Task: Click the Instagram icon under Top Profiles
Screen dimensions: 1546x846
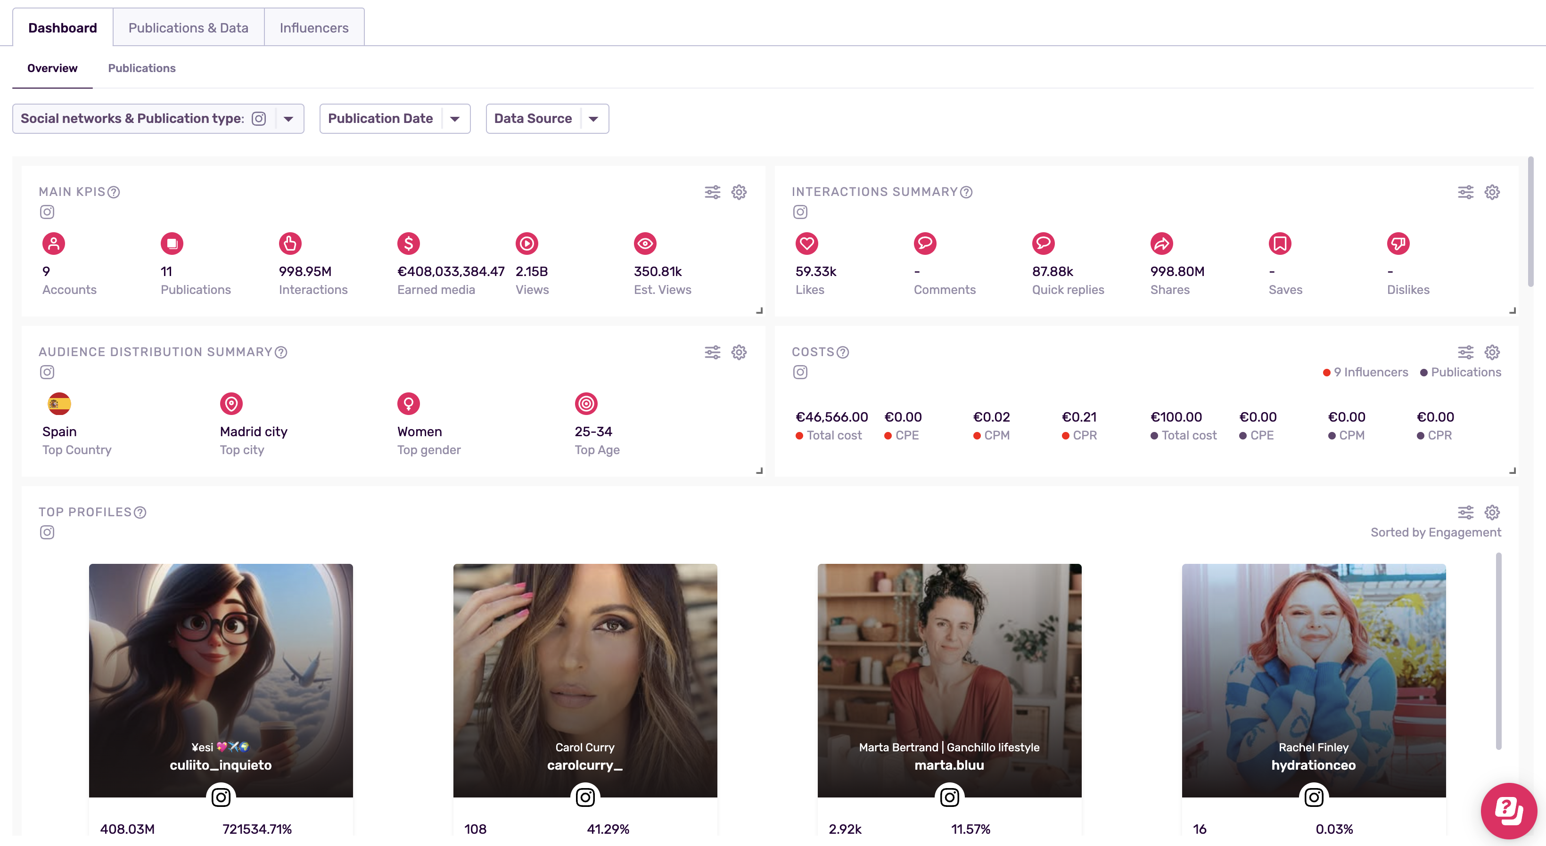Action: [47, 532]
